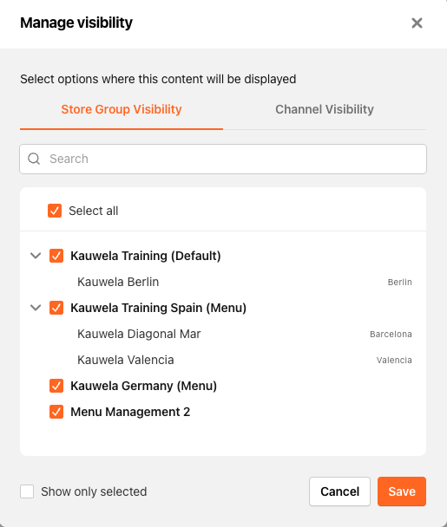
Task: Click the search magnifier icon
Action: [x=34, y=159]
